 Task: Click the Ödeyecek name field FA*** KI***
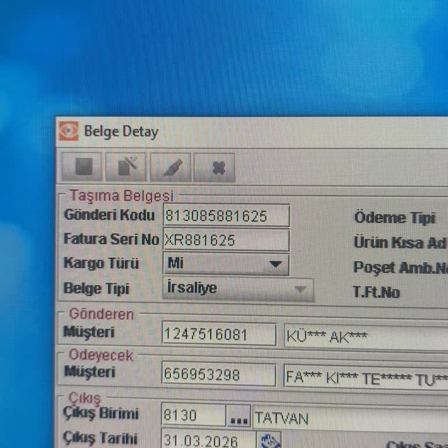[x=366, y=377]
